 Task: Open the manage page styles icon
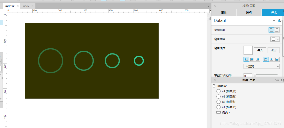pos(279,21)
